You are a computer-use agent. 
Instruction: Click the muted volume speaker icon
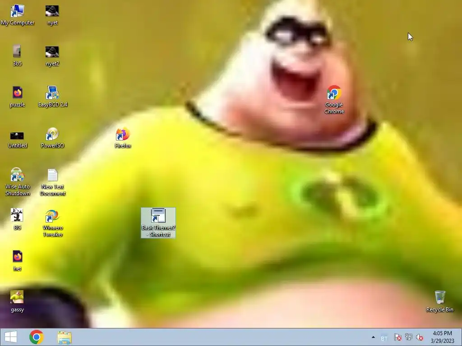420,337
